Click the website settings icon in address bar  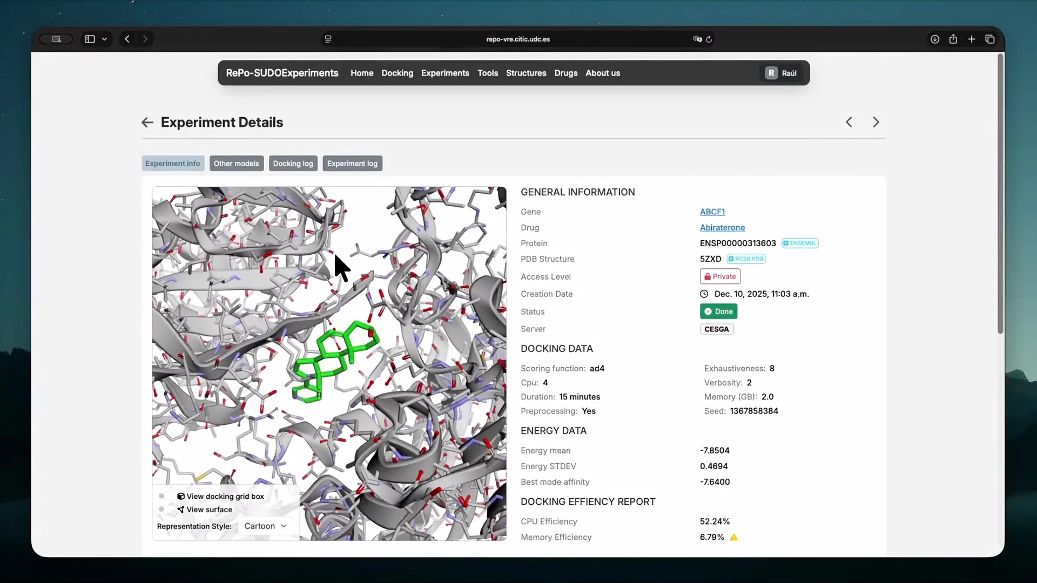pos(328,39)
